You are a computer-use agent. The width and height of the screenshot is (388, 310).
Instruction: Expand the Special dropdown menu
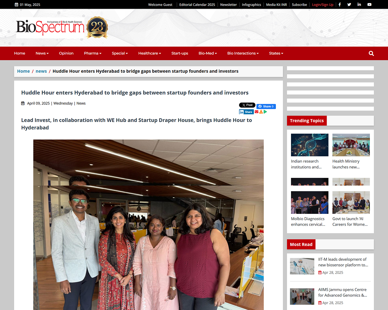(120, 53)
